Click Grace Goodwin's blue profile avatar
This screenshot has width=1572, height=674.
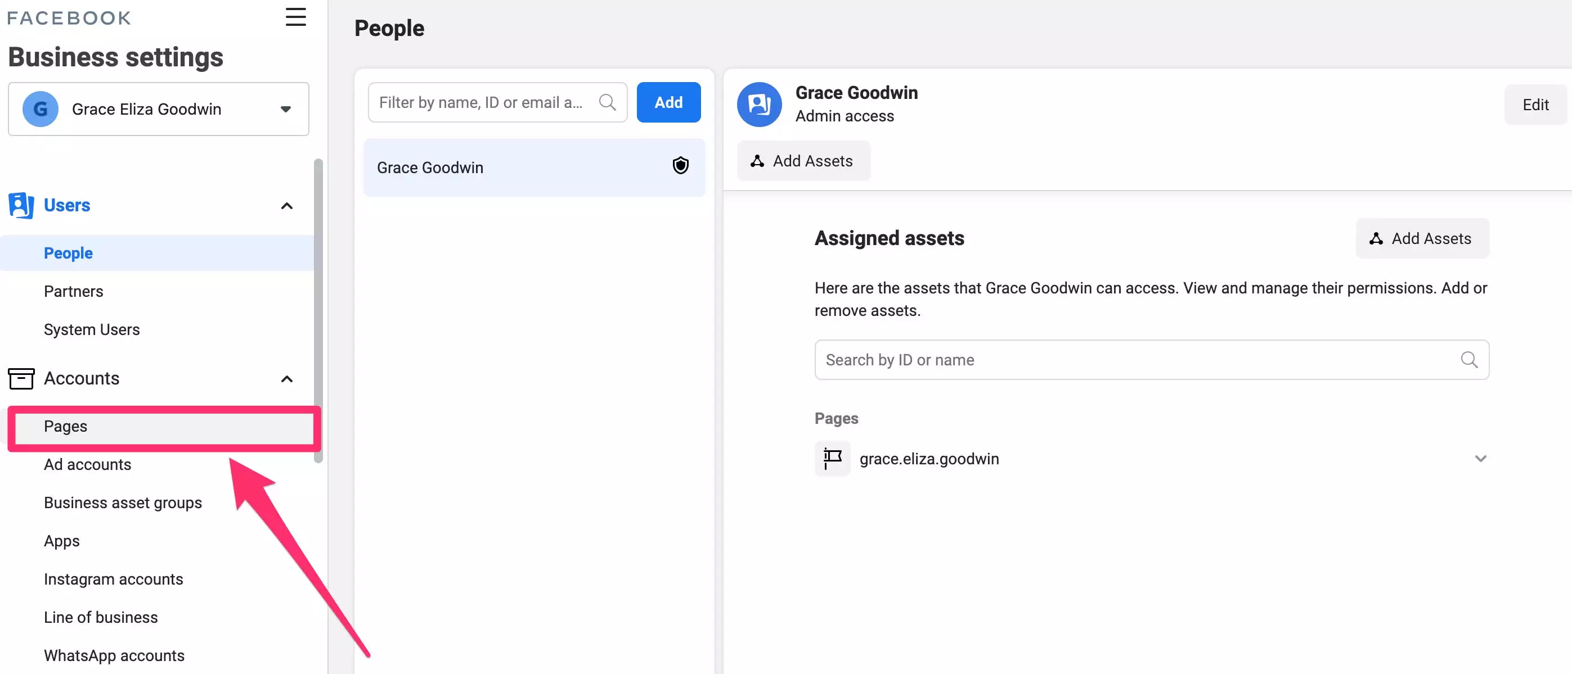click(x=758, y=105)
